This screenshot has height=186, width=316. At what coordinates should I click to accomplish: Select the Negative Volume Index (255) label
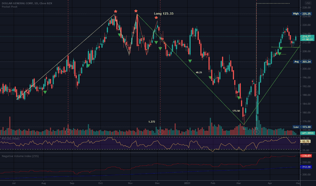[x=20, y=156]
